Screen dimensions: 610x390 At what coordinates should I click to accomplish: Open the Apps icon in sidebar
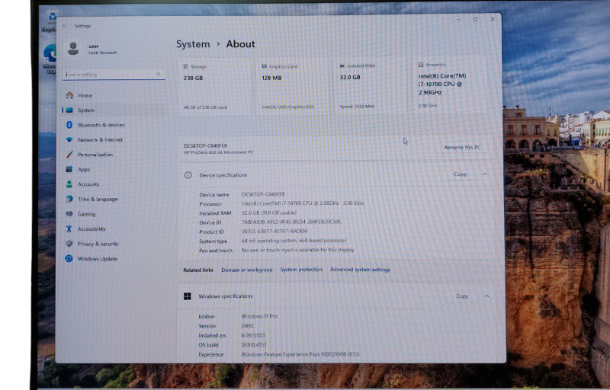pyautogui.click(x=69, y=169)
